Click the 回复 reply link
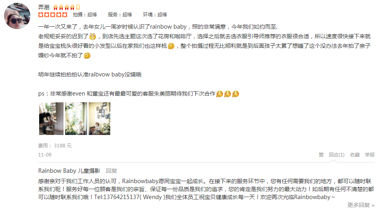The height and width of the screenshot is (211, 380). pyautogui.click(x=111, y=171)
